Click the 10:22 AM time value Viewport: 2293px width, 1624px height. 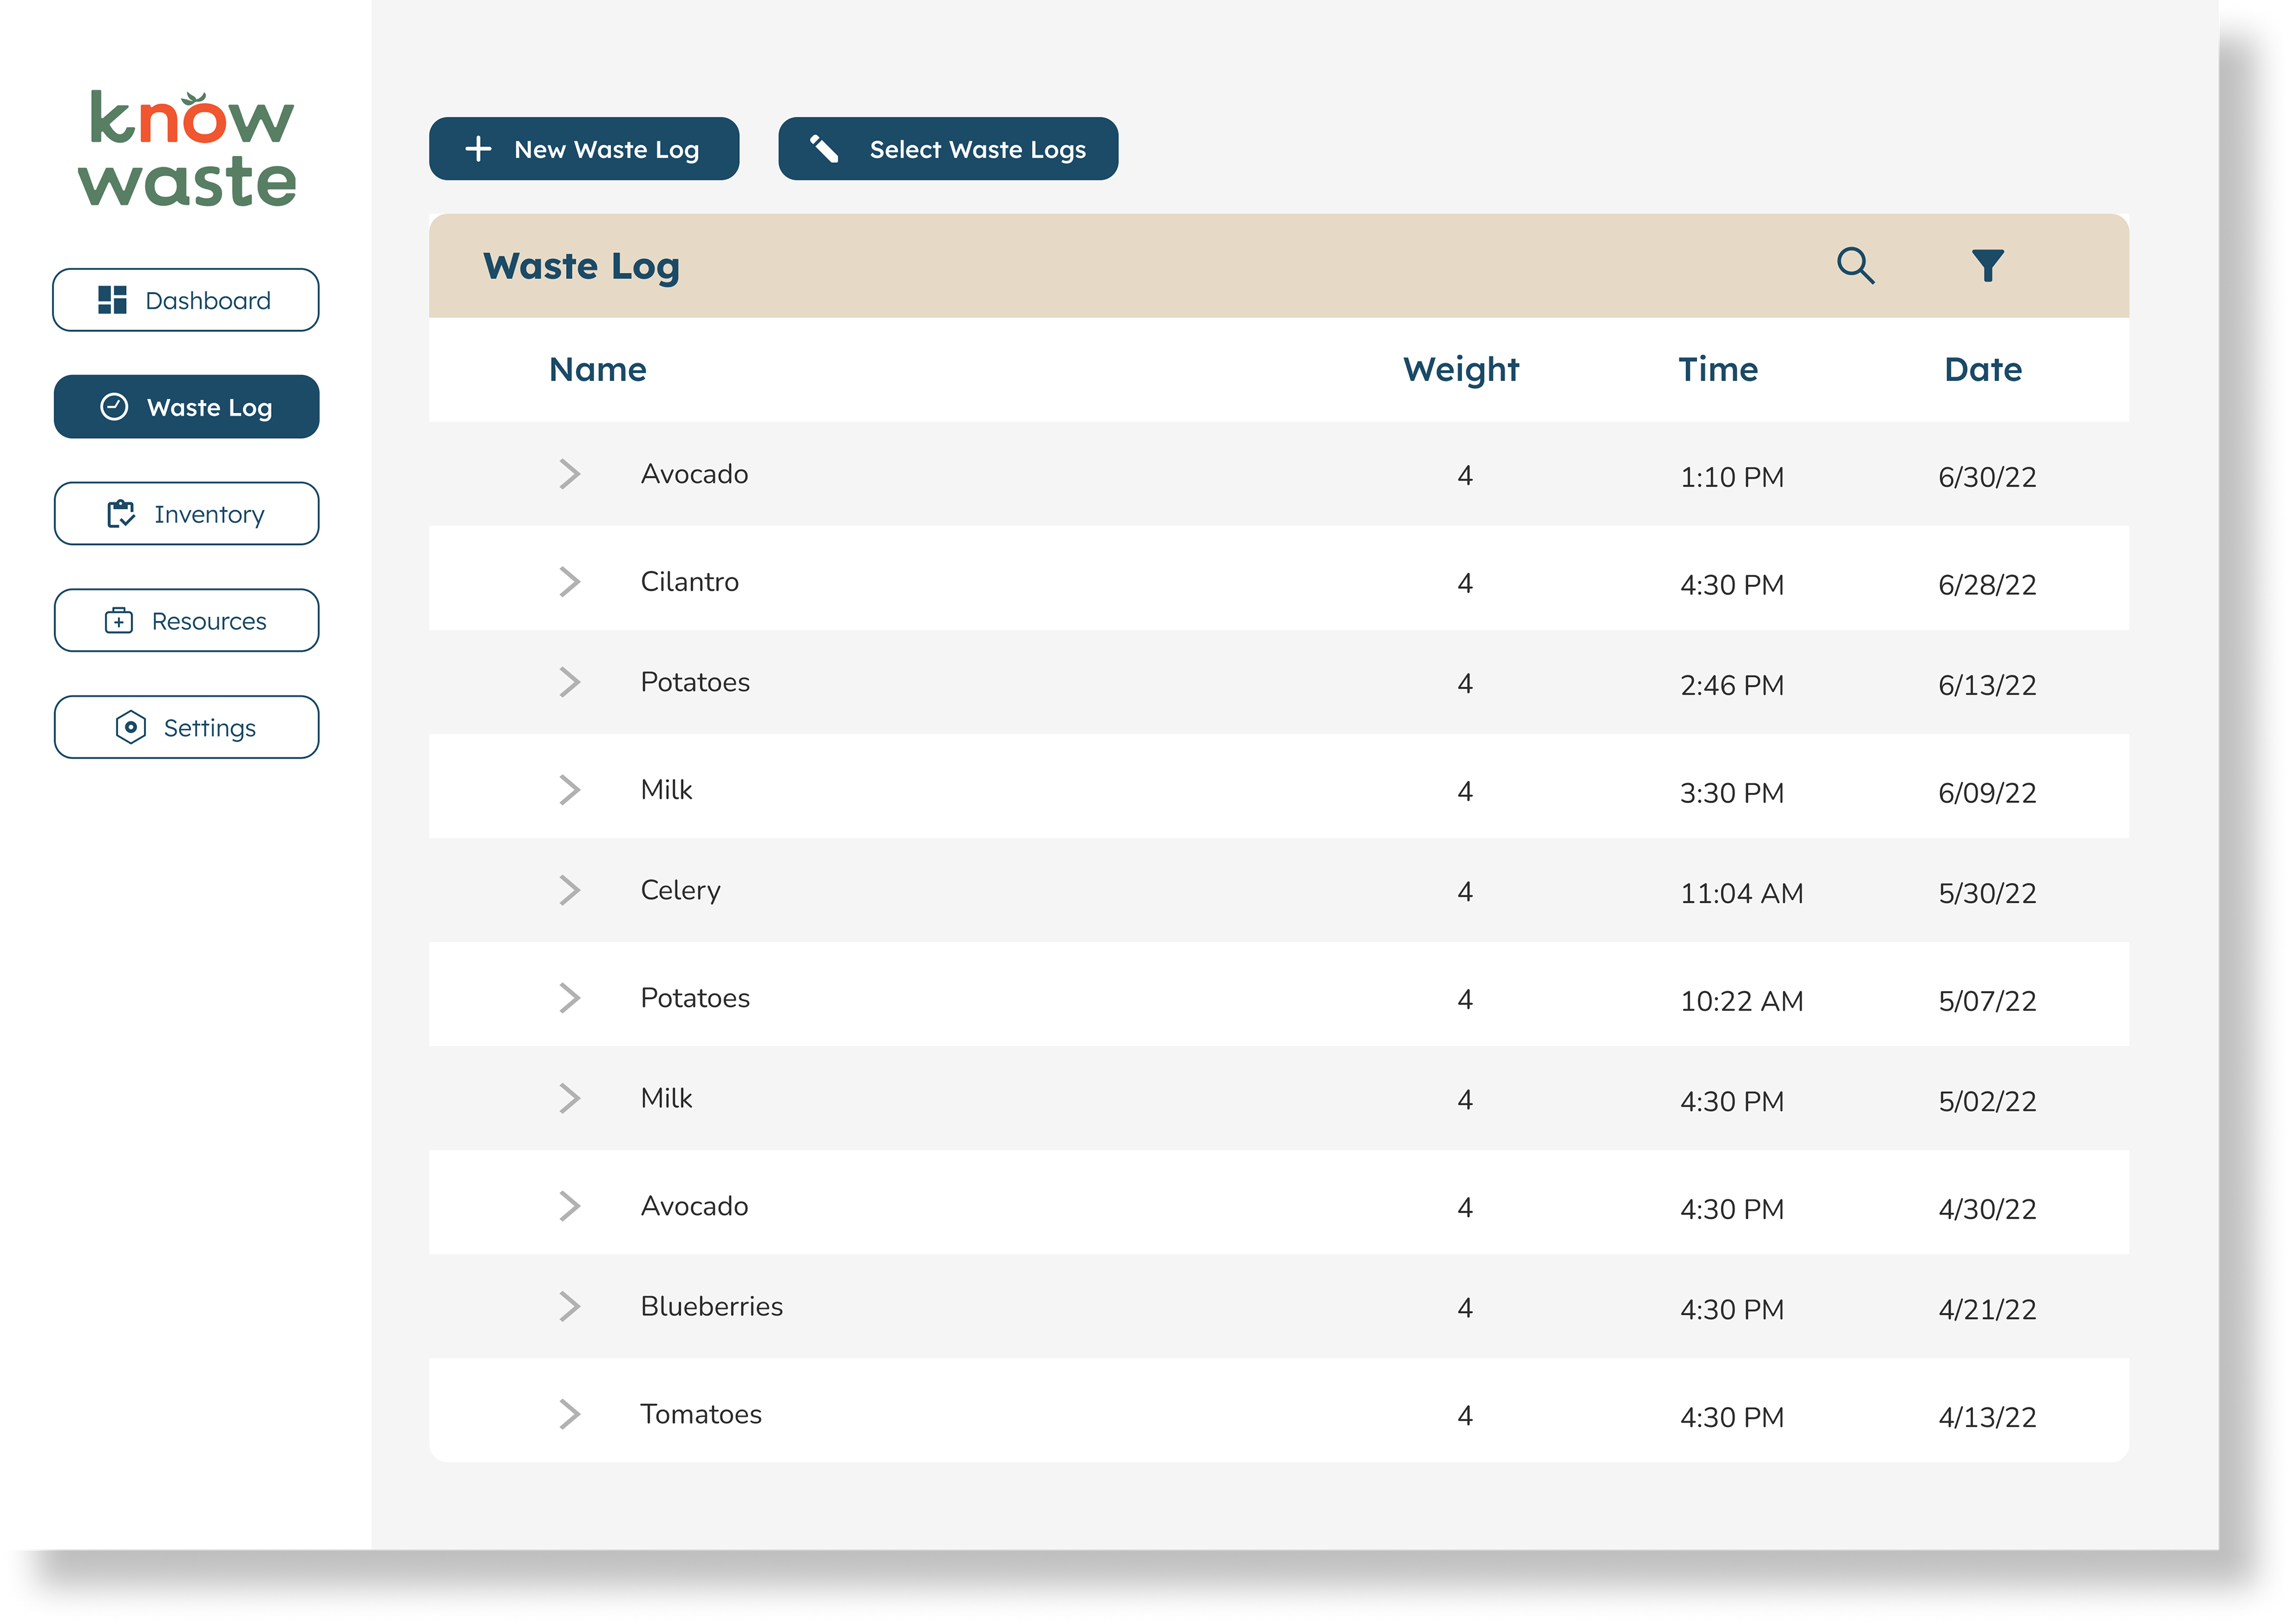(1742, 1002)
